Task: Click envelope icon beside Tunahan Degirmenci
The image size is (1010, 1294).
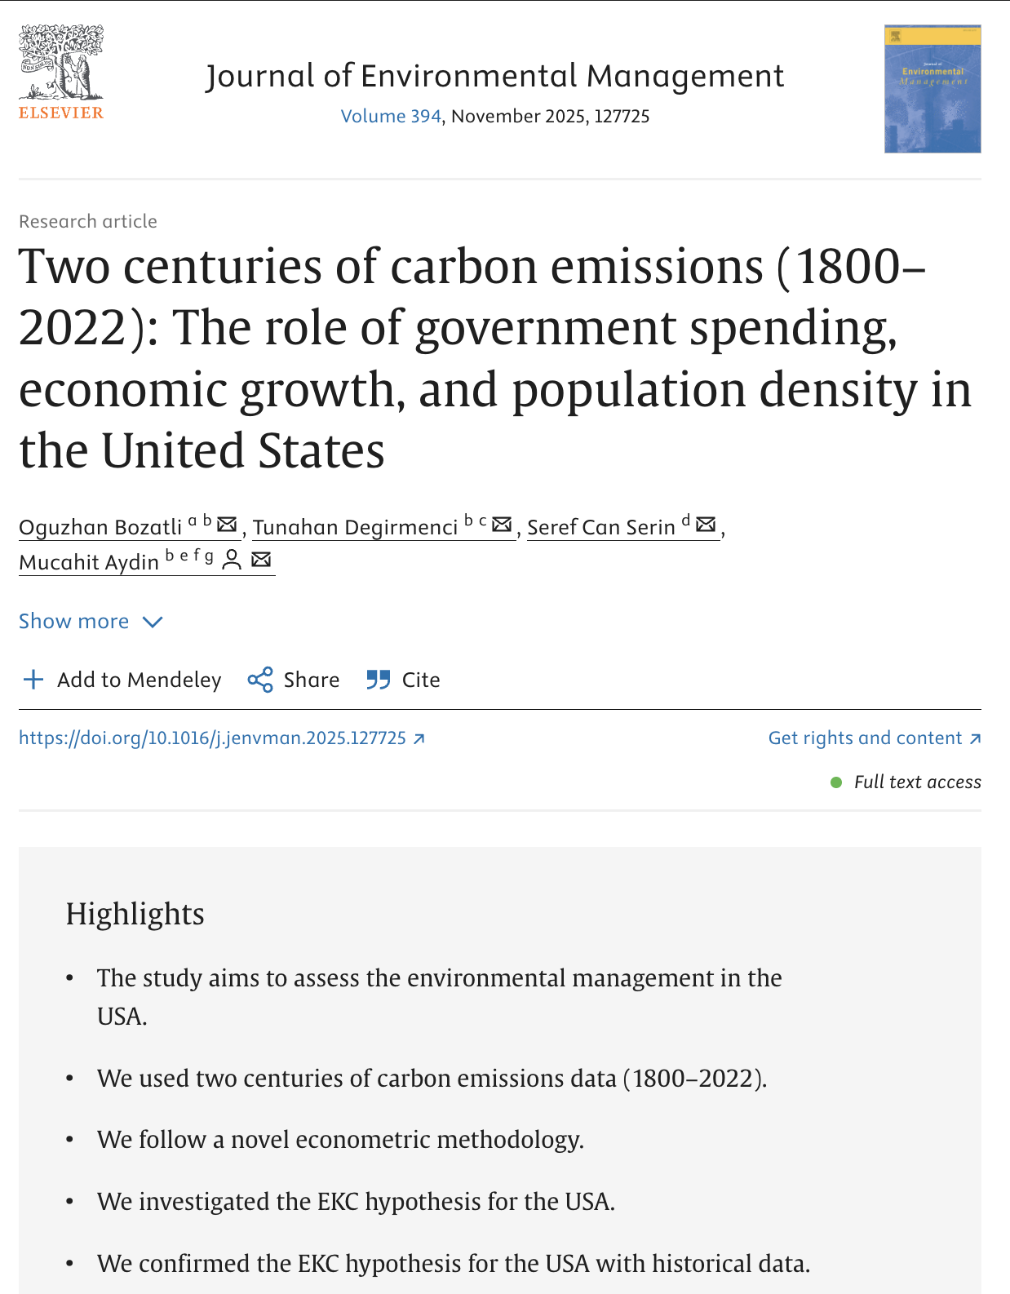Action: pos(503,524)
